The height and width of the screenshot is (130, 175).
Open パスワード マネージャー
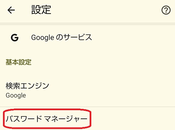(x=87, y=118)
